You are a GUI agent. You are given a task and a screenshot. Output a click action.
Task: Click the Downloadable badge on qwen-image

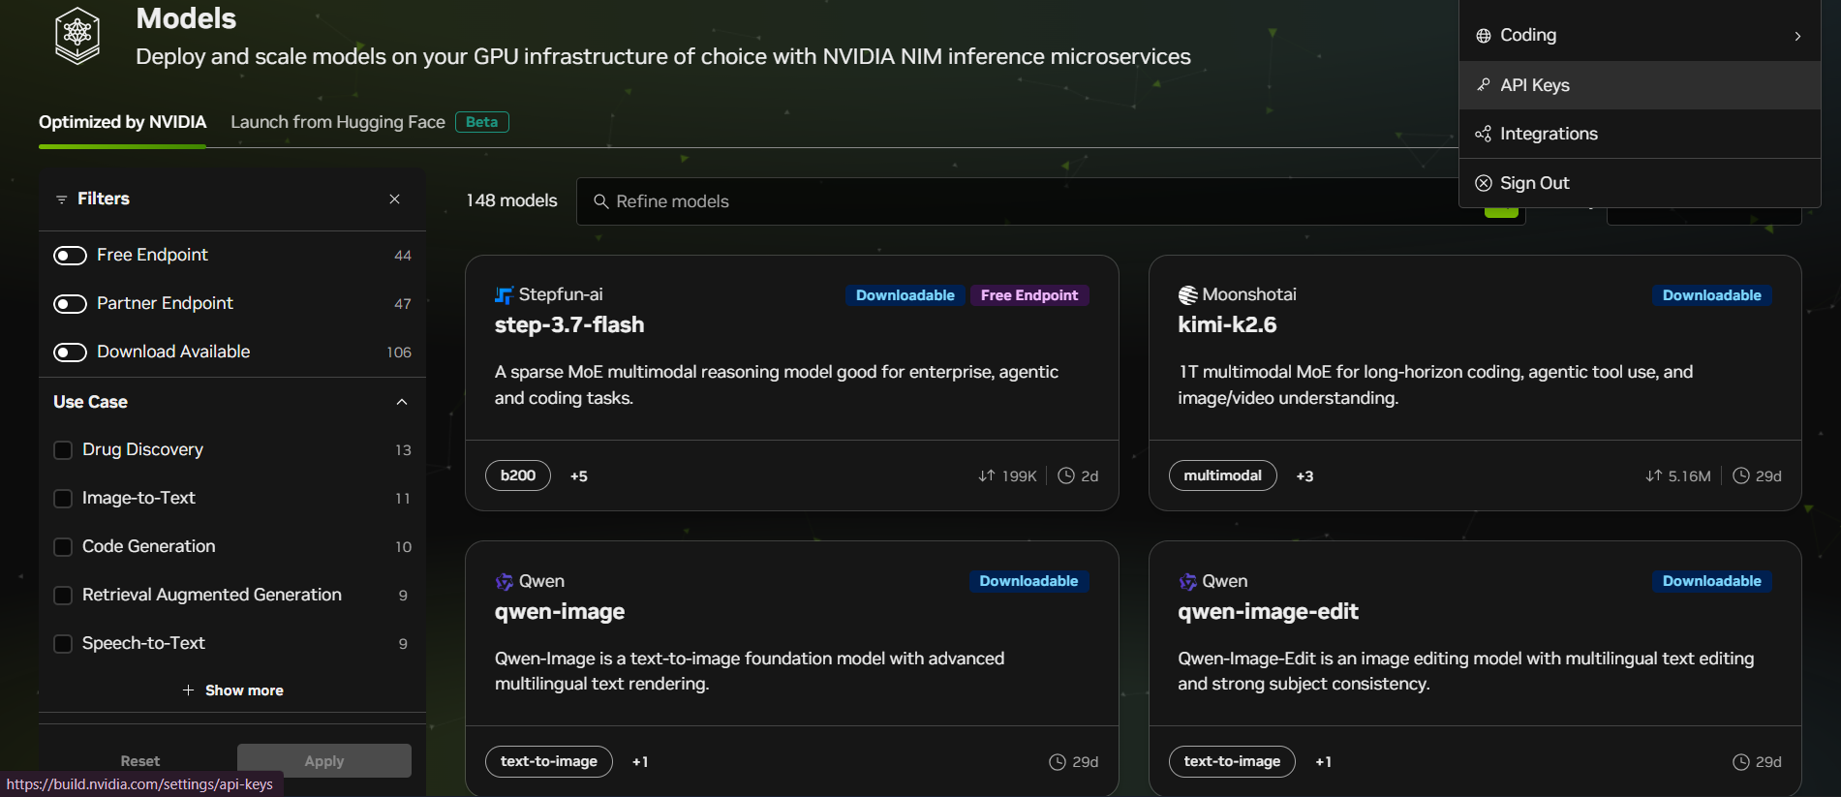[x=1028, y=581]
